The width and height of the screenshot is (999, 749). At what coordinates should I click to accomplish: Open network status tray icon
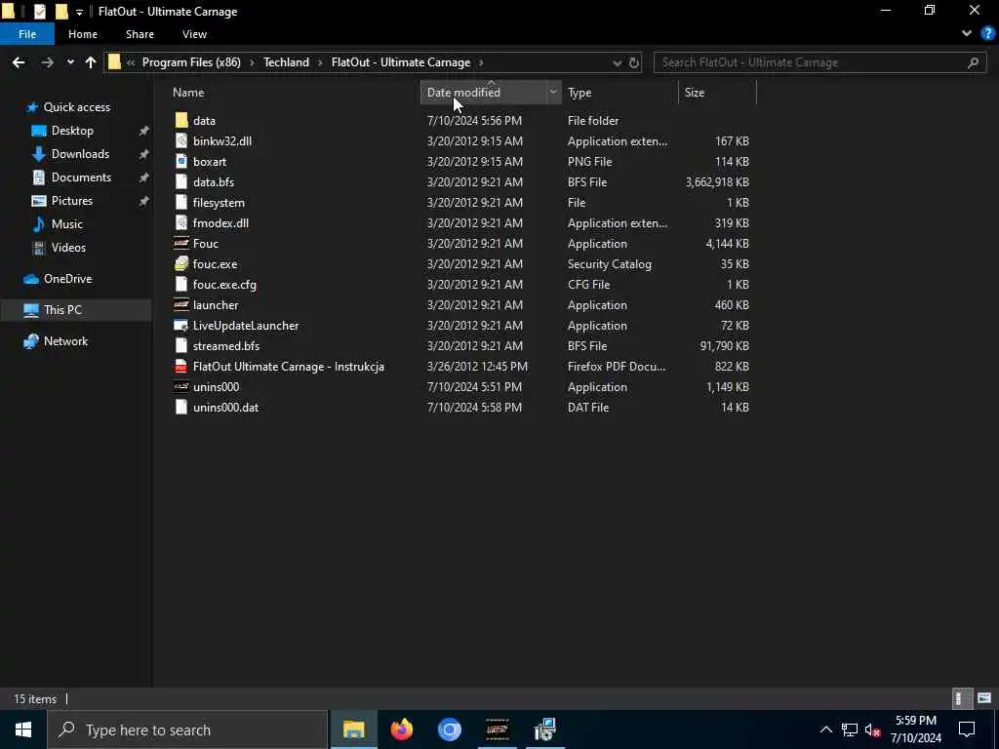click(850, 729)
